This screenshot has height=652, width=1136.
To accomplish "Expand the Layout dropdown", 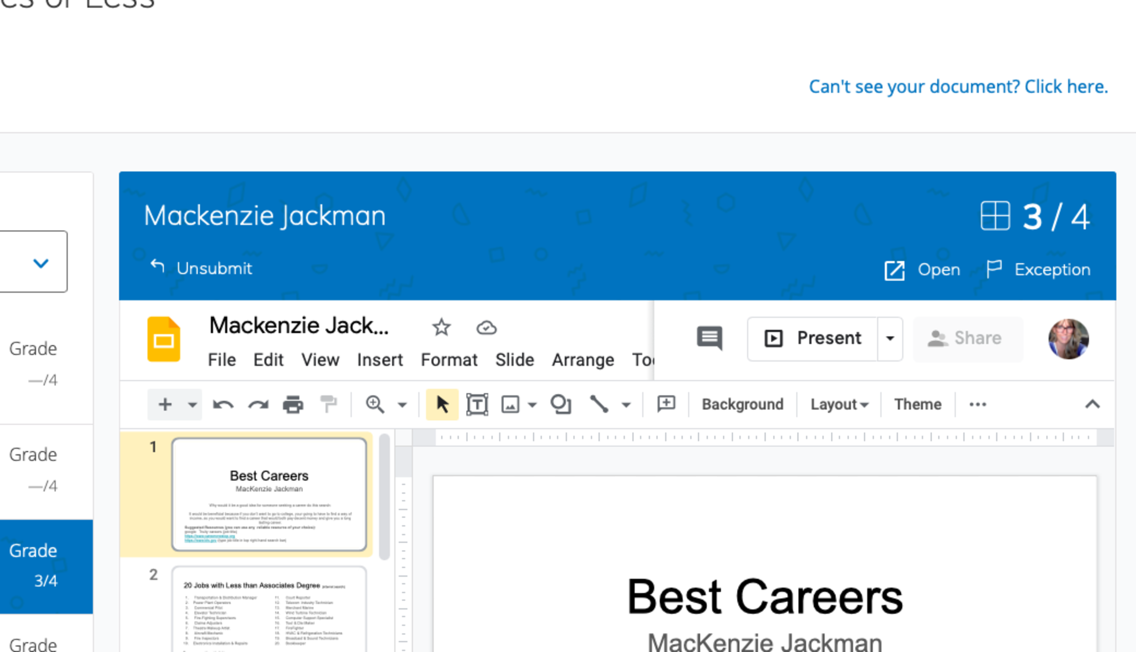I will (839, 405).
